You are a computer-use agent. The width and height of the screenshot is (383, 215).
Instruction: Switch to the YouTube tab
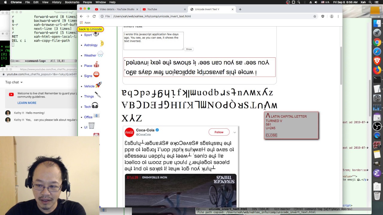pos(164,9)
